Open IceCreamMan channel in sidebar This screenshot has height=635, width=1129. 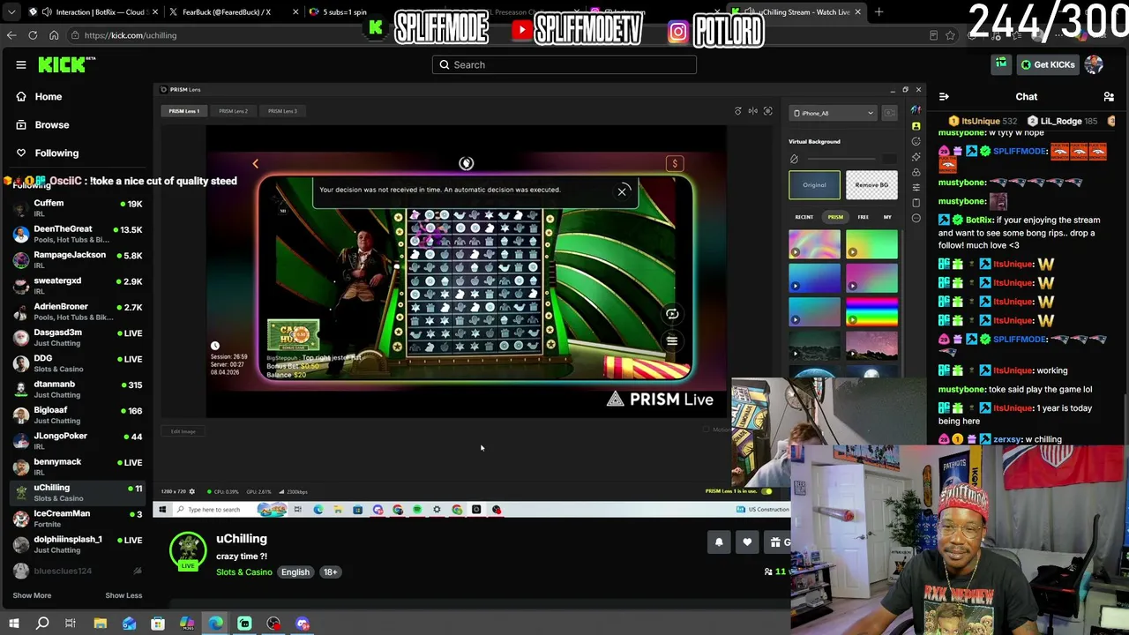point(77,519)
